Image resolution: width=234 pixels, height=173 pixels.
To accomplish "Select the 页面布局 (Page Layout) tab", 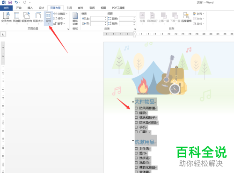I will 55,8.
